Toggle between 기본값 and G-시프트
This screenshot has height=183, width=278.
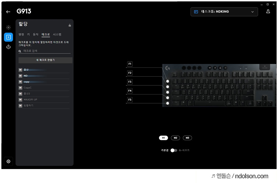[x=174, y=150]
